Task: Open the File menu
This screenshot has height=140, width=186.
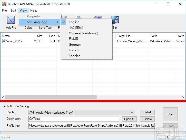Action: click(x=5, y=11)
